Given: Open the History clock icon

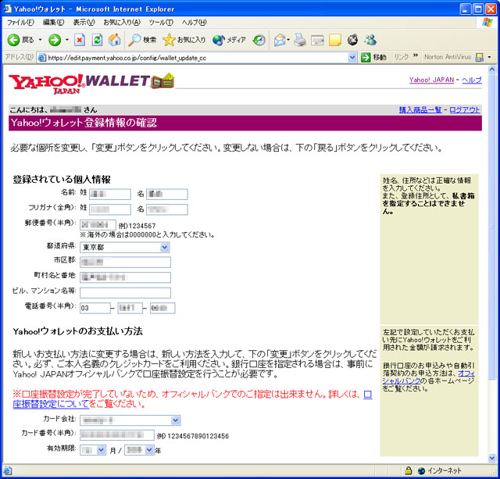Looking at the screenshot, I should click(259, 40).
